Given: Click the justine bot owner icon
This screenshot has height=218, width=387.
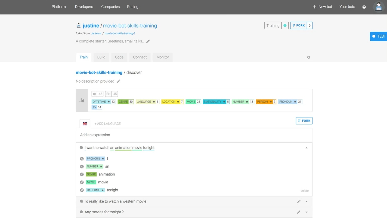Looking at the screenshot, I should point(78,26).
